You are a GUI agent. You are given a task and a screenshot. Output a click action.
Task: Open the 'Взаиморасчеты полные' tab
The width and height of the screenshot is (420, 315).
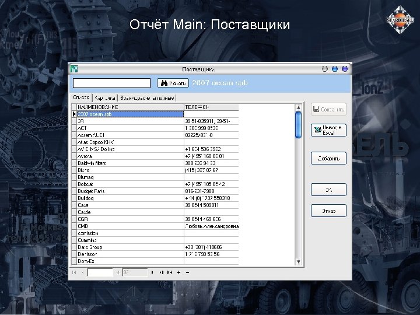(x=147, y=98)
